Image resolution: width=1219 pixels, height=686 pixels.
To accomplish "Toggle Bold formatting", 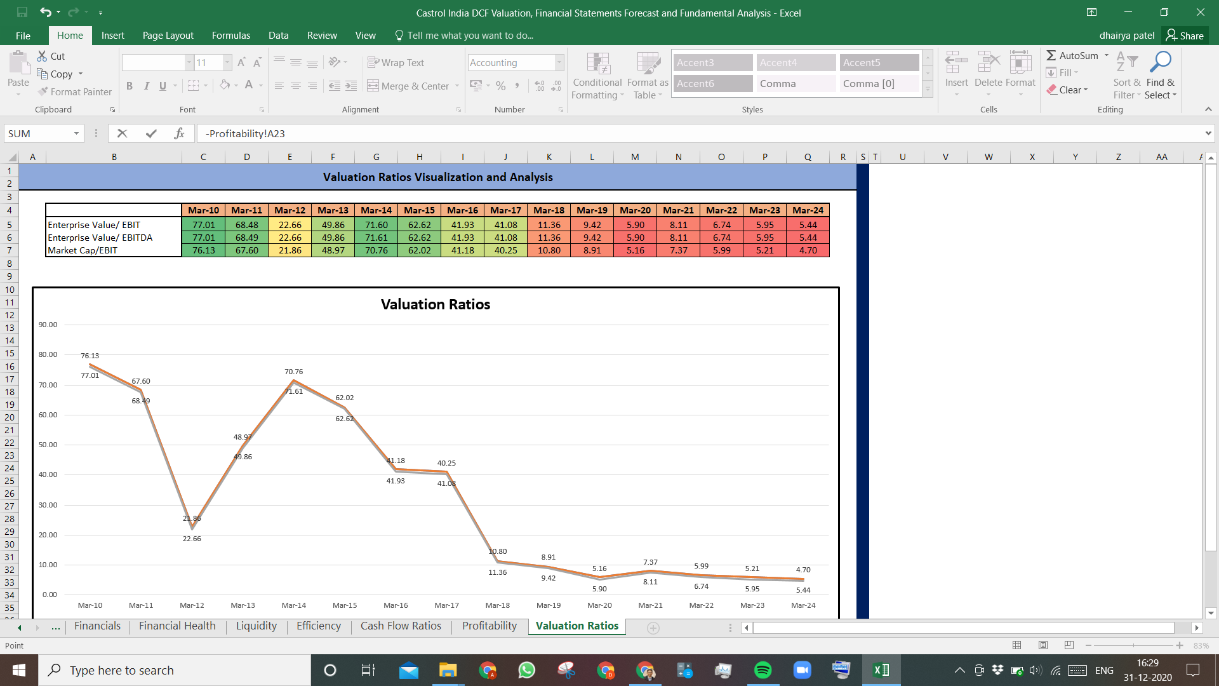I will (x=130, y=86).
